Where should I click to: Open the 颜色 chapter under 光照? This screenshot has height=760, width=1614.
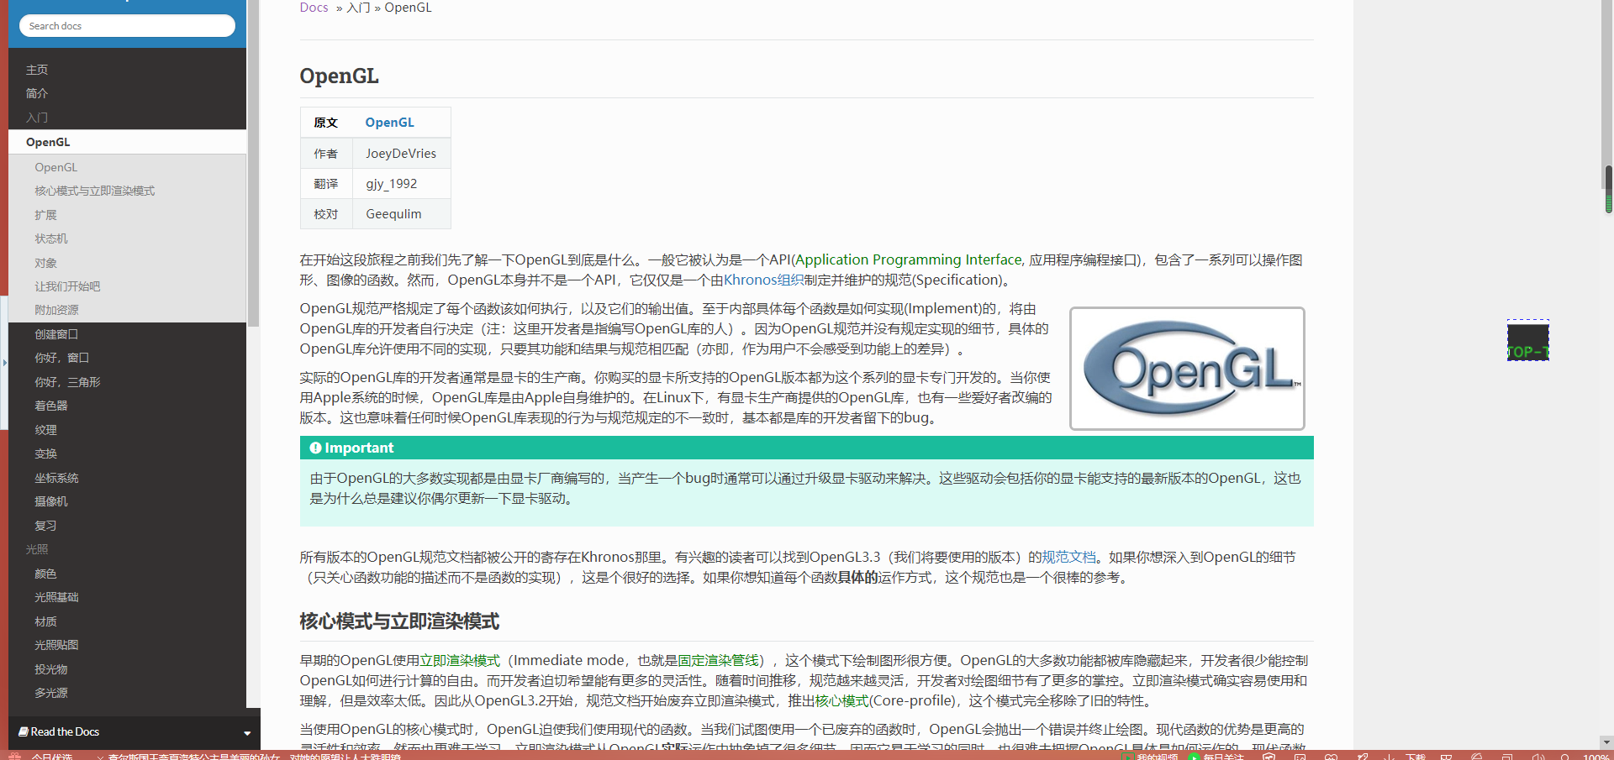tap(45, 574)
